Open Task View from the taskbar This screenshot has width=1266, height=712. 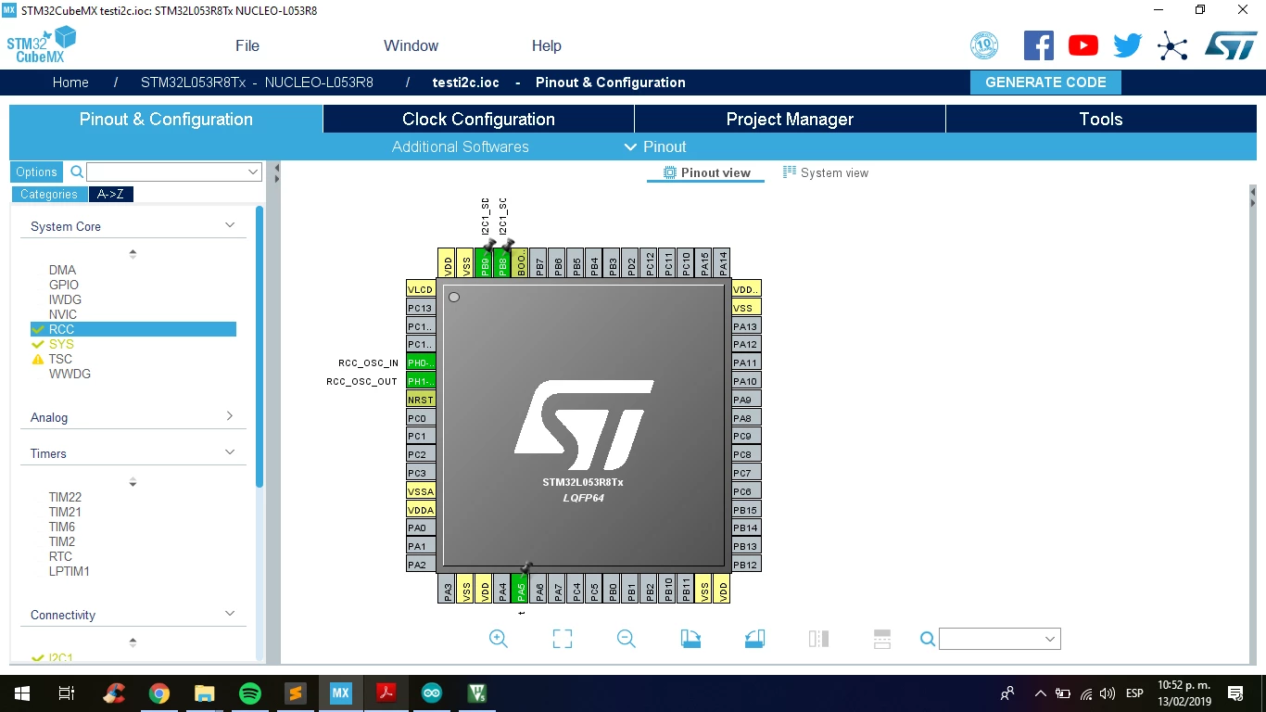click(67, 693)
